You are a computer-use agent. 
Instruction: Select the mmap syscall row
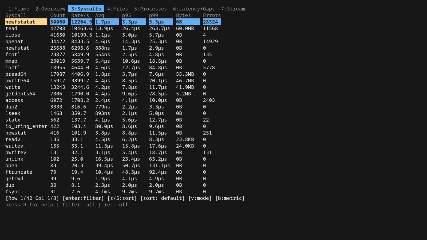pos(113,61)
